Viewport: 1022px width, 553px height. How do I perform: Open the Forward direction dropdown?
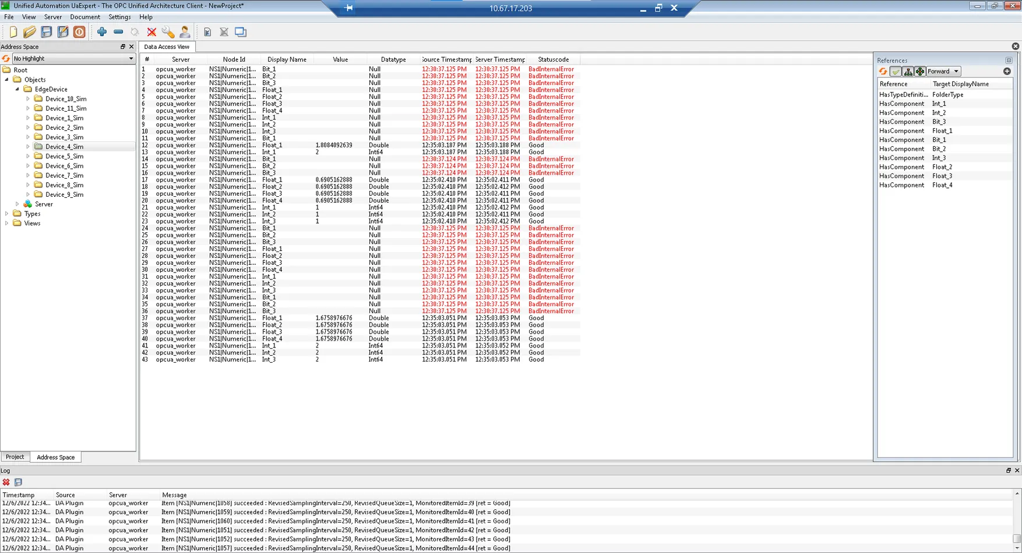(943, 71)
